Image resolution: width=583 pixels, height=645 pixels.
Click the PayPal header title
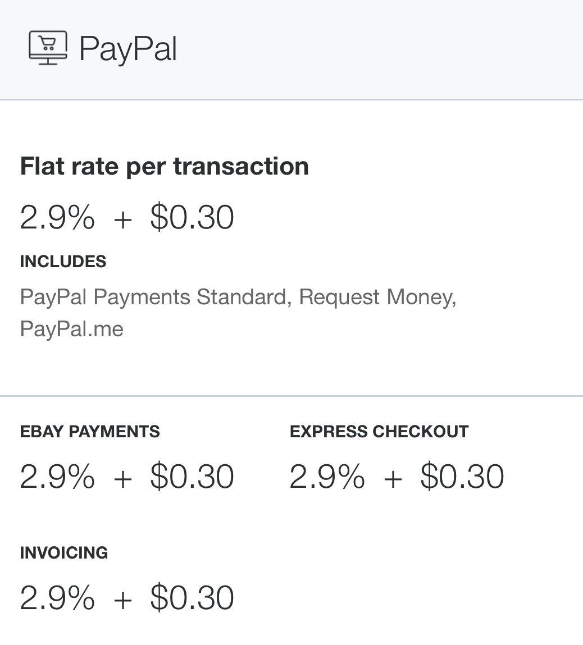(x=128, y=49)
